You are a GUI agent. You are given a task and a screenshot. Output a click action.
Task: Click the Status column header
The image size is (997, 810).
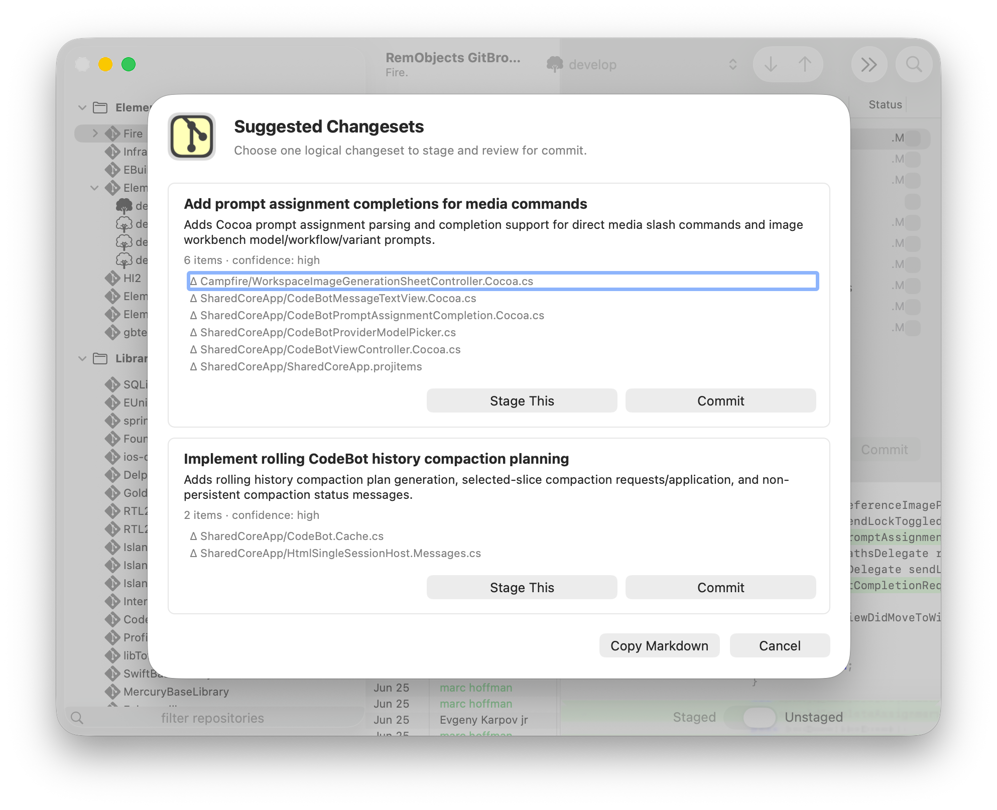point(885,104)
